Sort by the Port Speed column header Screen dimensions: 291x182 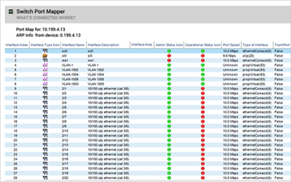coord(231,45)
